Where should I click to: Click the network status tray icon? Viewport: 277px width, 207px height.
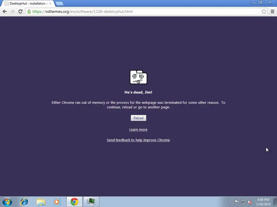click(x=243, y=202)
